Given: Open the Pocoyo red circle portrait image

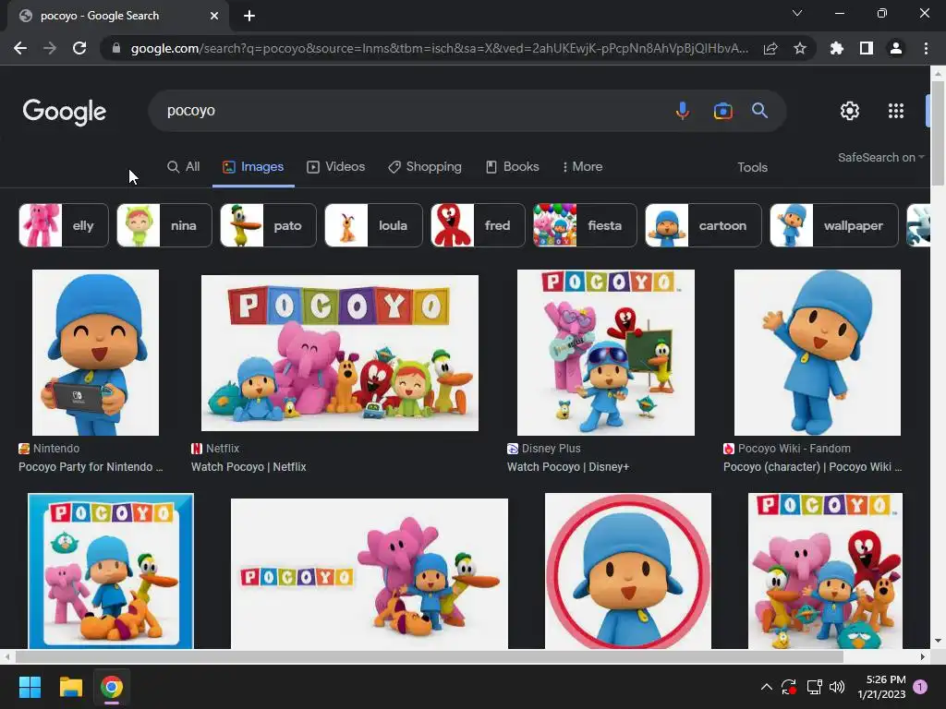Looking at the screenshot, I should [x=628, y=571].
